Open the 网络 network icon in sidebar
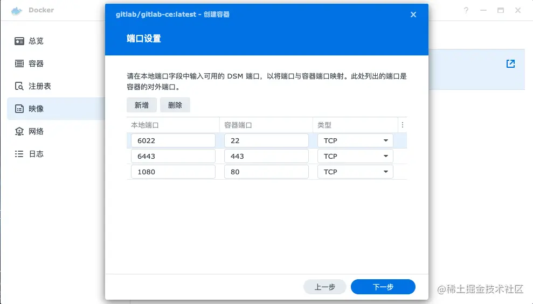 tap(19, 131)
